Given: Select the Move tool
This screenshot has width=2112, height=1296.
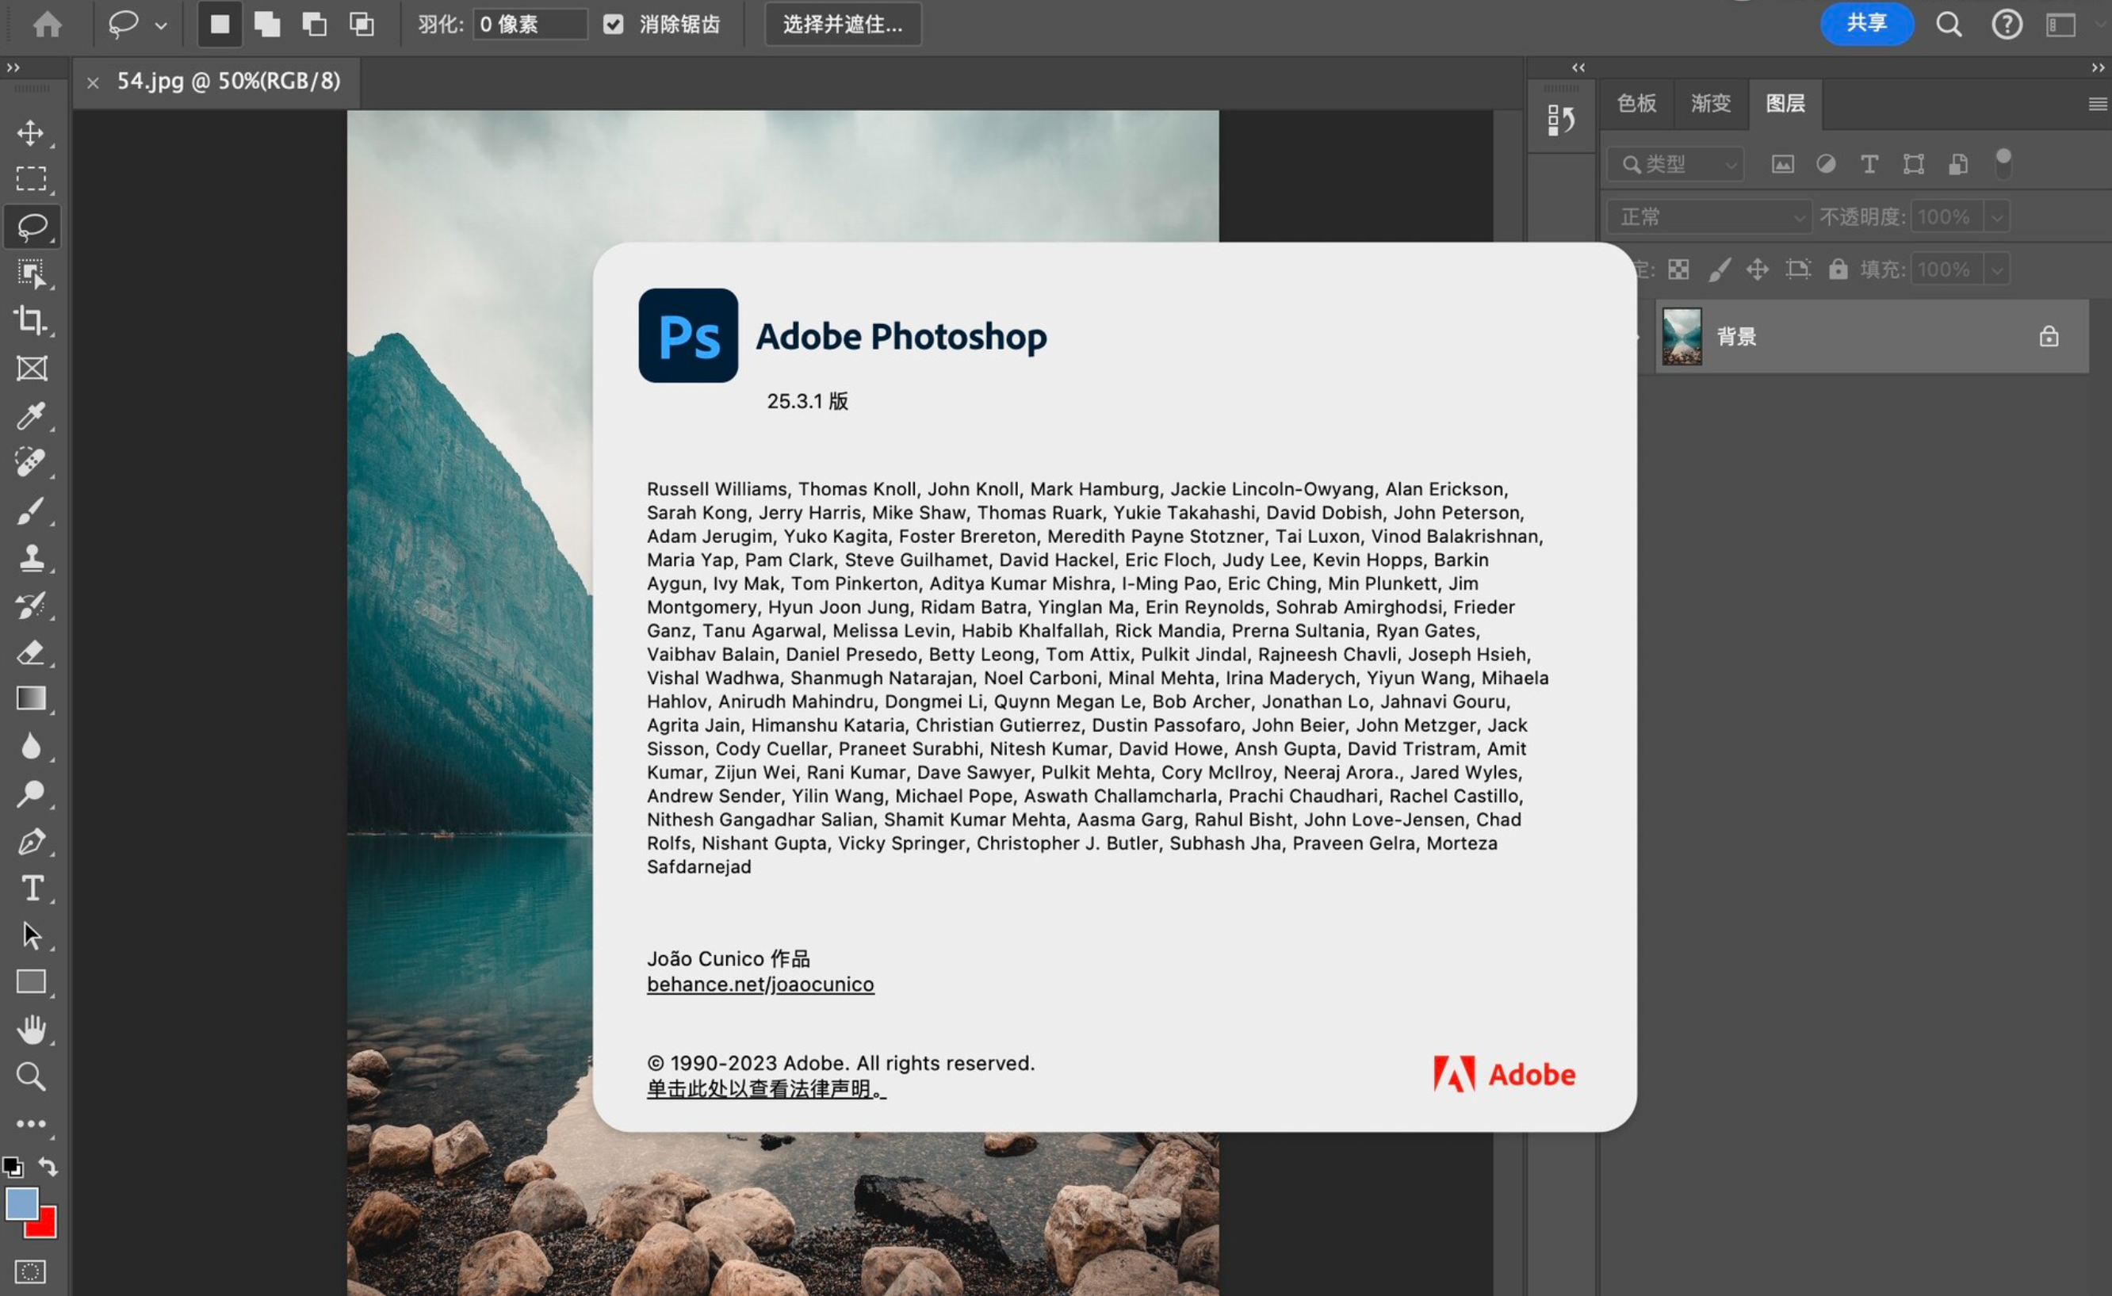Looking at the screenshot, I should click(31, 133).
